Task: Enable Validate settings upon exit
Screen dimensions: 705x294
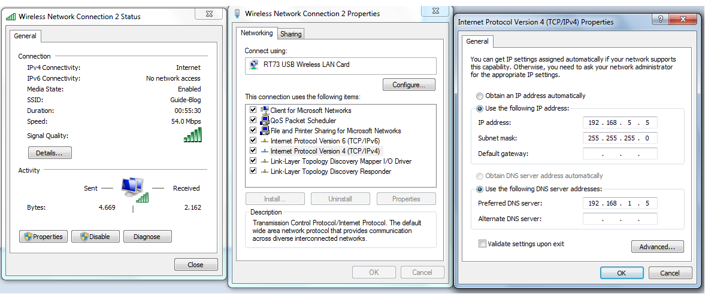Action: click(x=482, y=244)
